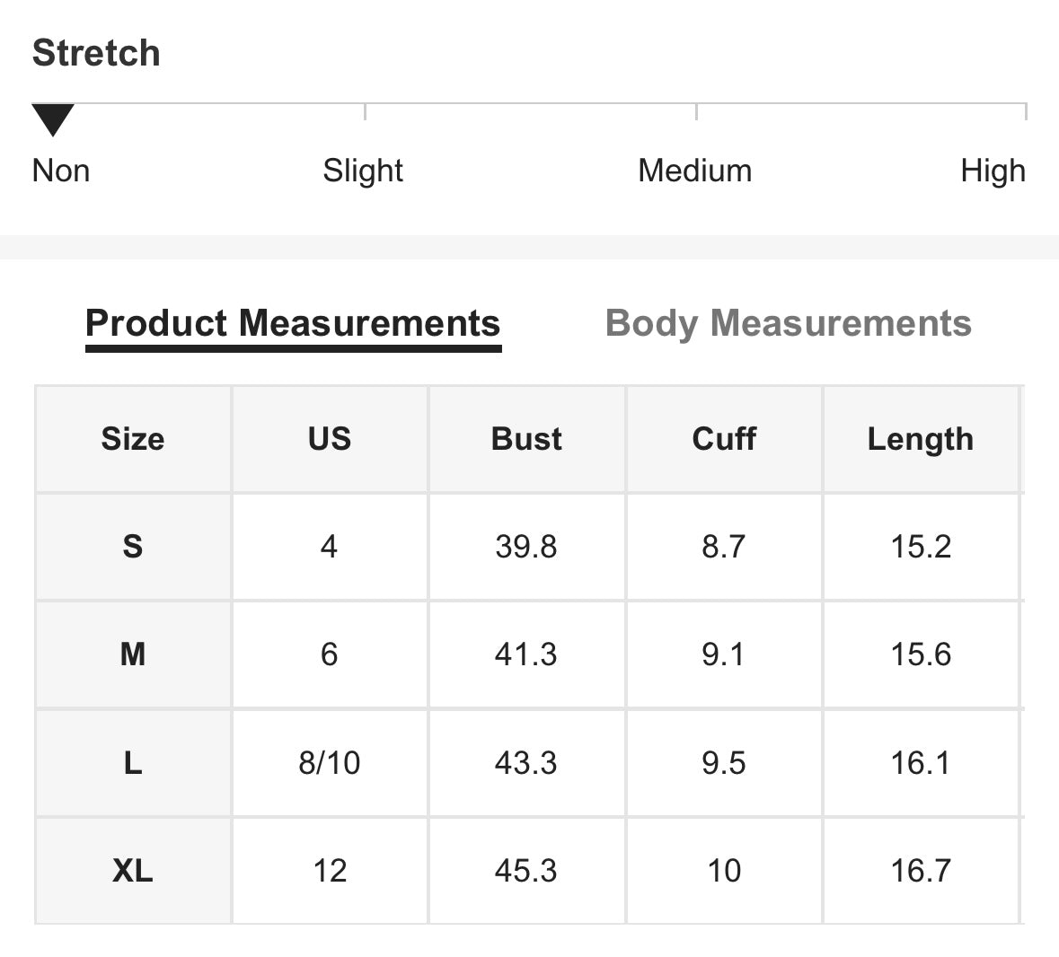This screenshot has height=957, width=1059.
Task: Click the 16.7 length measurement cell
Action: coord(921,871)
